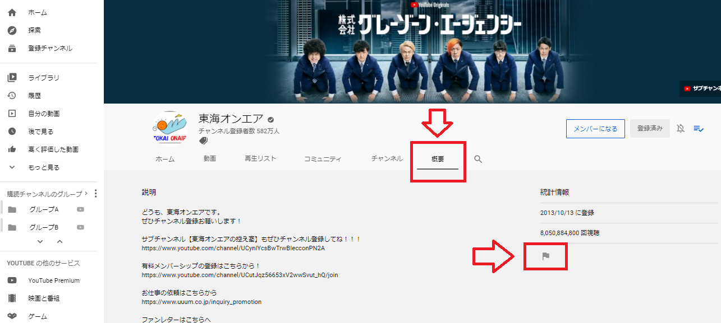Switch to the 再生リスト tab
The image size is (721, 323).
(x=260, y=159)
